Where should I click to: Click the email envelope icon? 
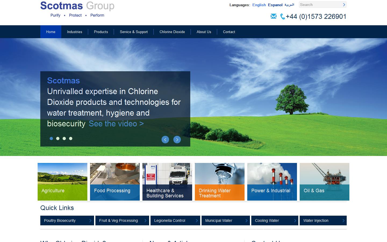pos(273,16)
